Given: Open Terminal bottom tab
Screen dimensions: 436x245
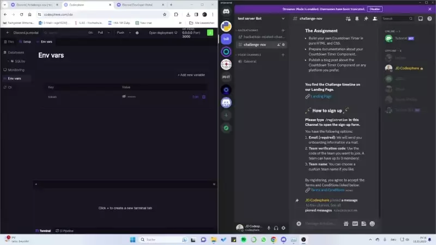Looking at the screenshot, I should tap(43, 231).
